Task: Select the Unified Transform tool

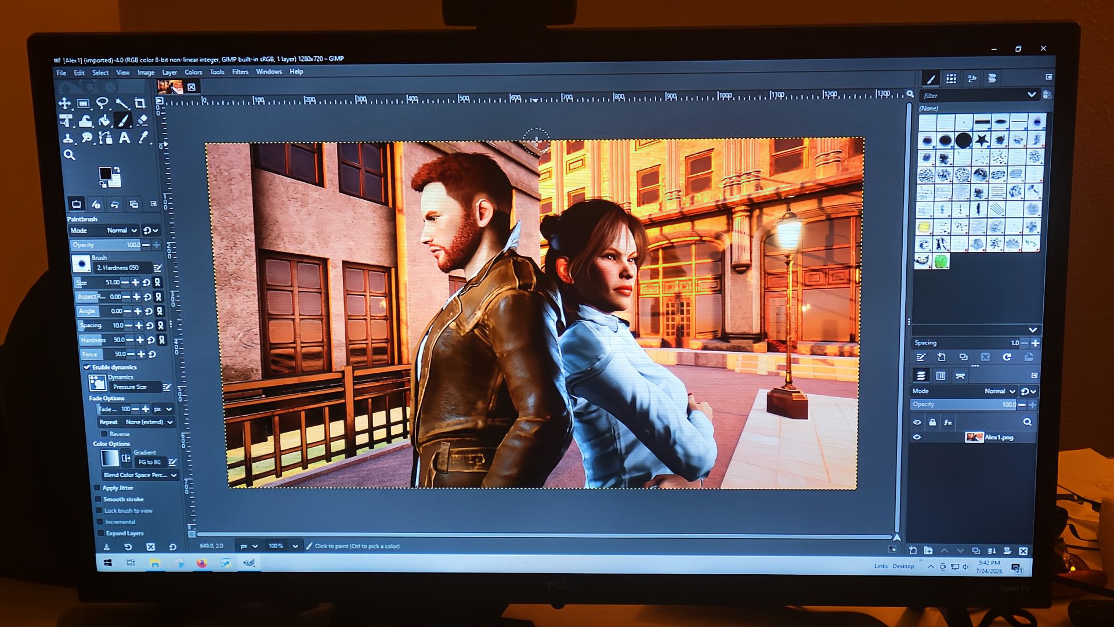Action: click(x=66, y=121)
